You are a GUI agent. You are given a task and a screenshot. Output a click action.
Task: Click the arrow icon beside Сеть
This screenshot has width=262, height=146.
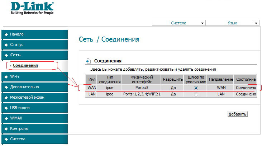coord(6,55)
